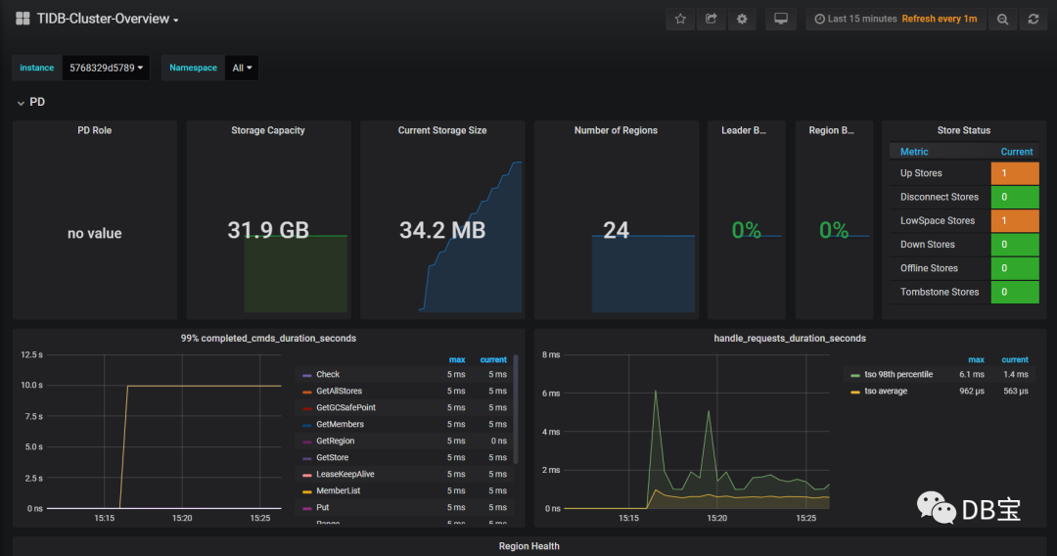This screenshot has height=556, width=1057.
Task: Click the cmds legend vertical scrollbar
Action: pos(516,409)
